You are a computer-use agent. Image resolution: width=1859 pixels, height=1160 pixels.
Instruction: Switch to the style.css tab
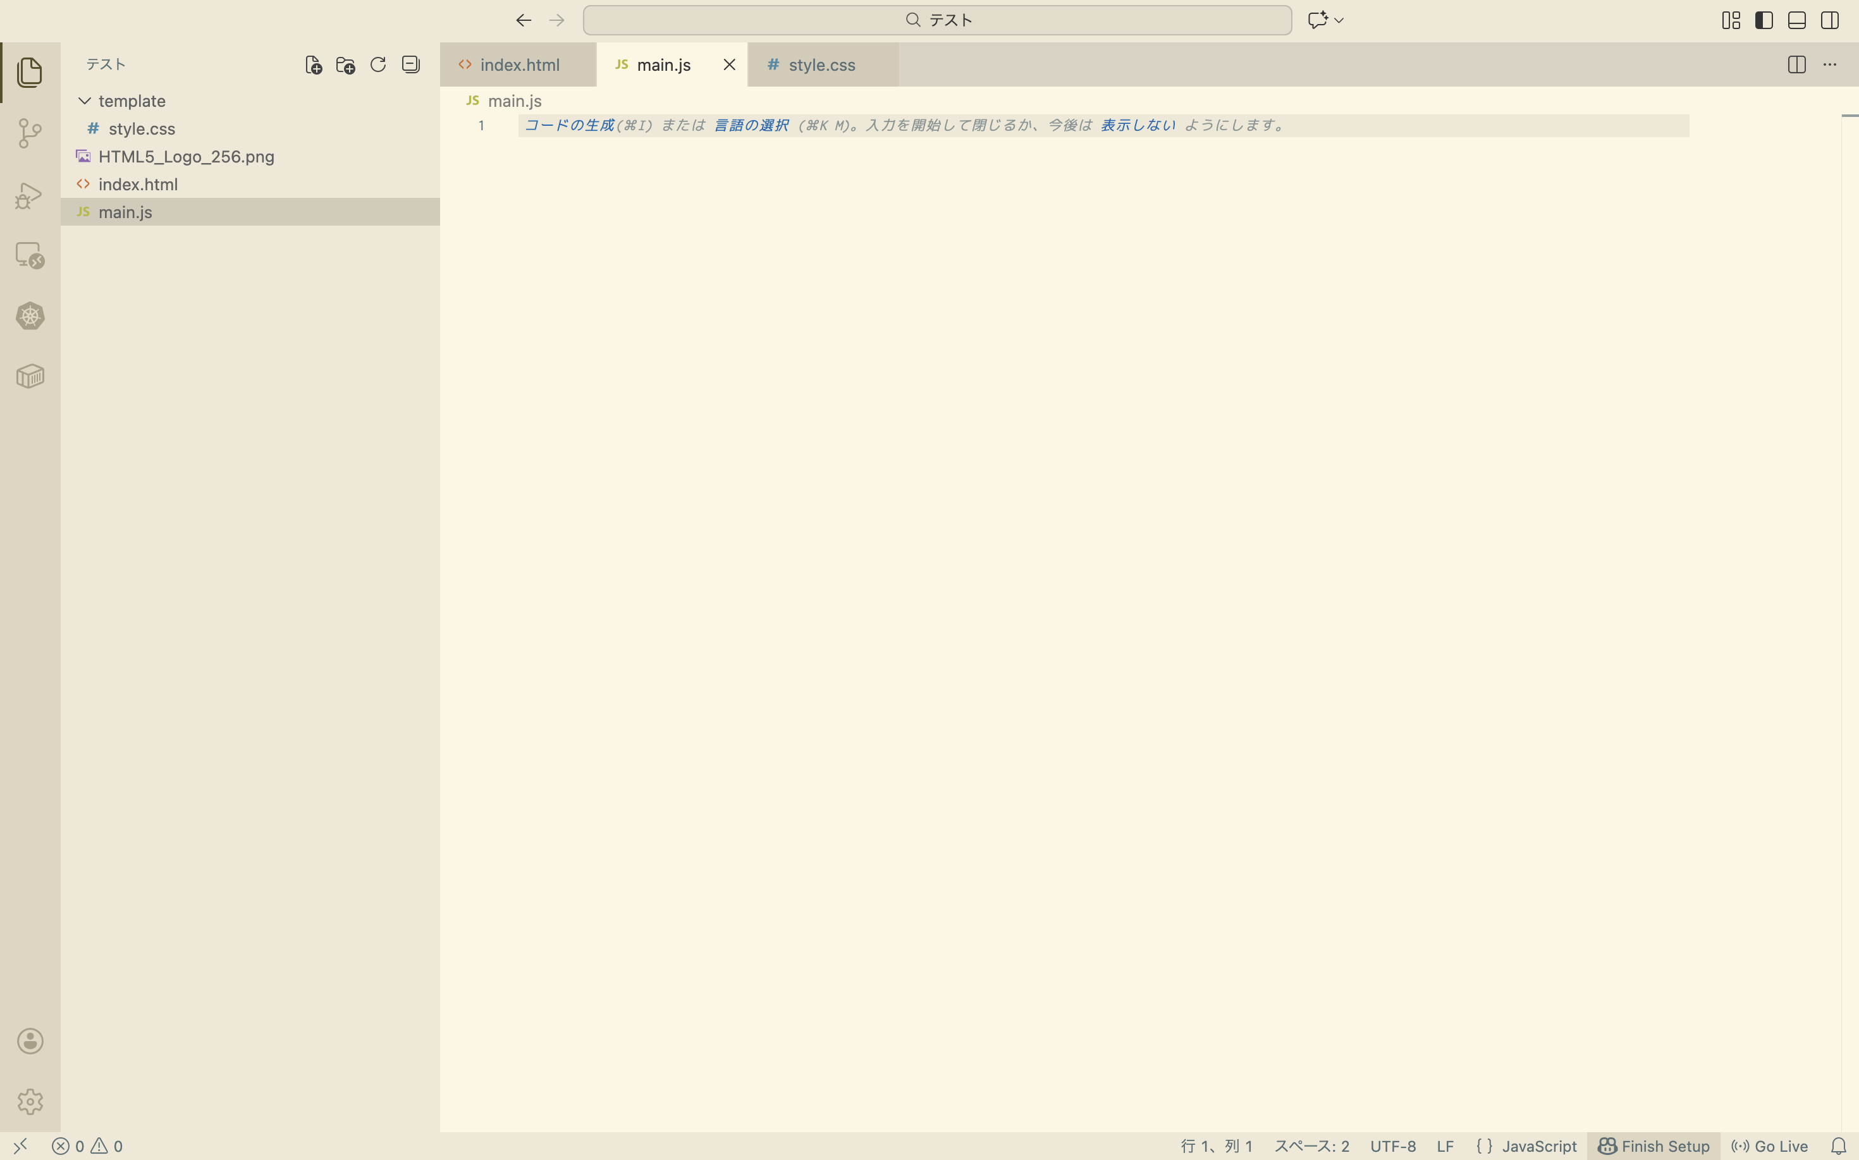click(821, 64)
